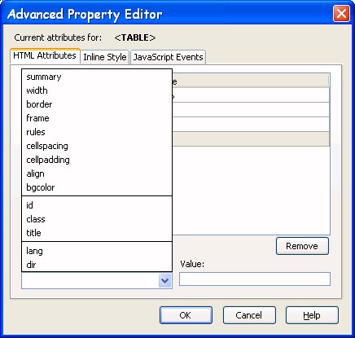The width and height of the screenshot is (355, 338).
Task: Choose the width attribute option
Action: (x=97, y=90)
